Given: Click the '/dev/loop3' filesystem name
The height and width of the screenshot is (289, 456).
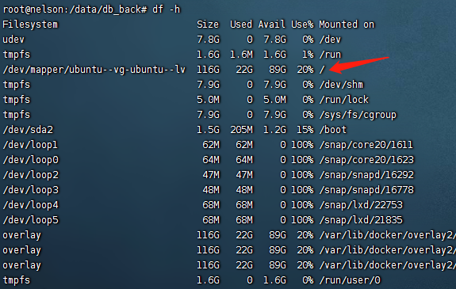Looking at the screenshot, I should pyautogui.click(x=31, y=190).
